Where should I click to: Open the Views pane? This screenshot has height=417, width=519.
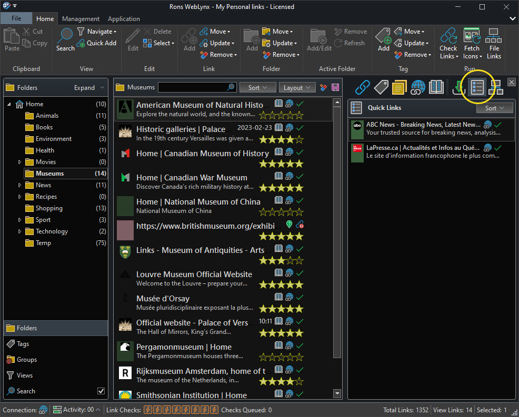(x=56, y=375)
